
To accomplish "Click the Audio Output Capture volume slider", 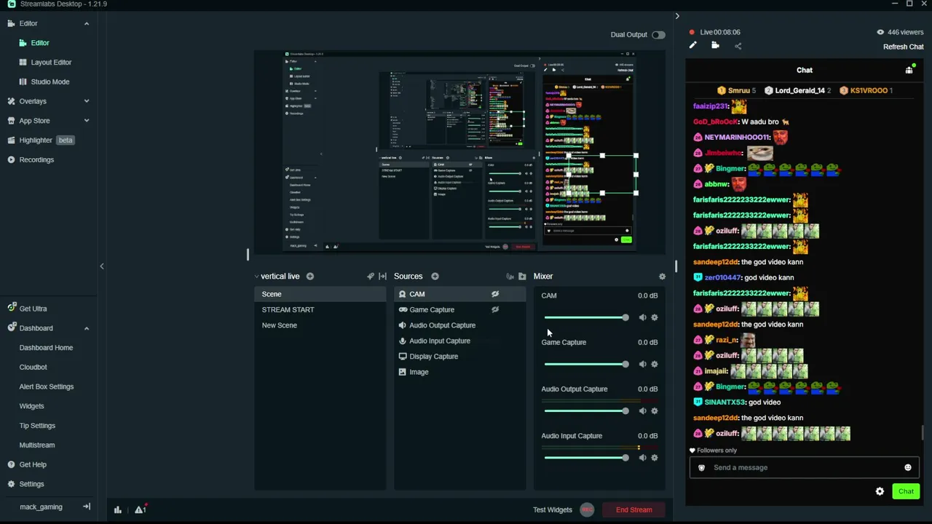I will (586, 410).
